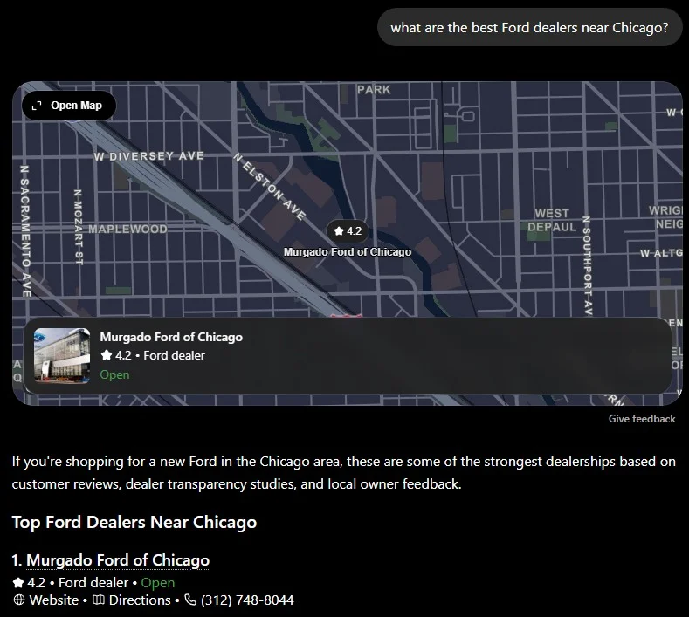The width and height of the screenshot is (689, 617).
Task: Open the expanded map view
Action: [69, 106]
